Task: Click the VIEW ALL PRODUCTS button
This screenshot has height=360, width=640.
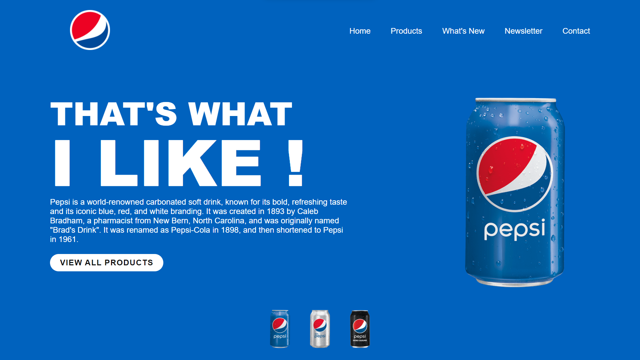Action: click(107, 263)
